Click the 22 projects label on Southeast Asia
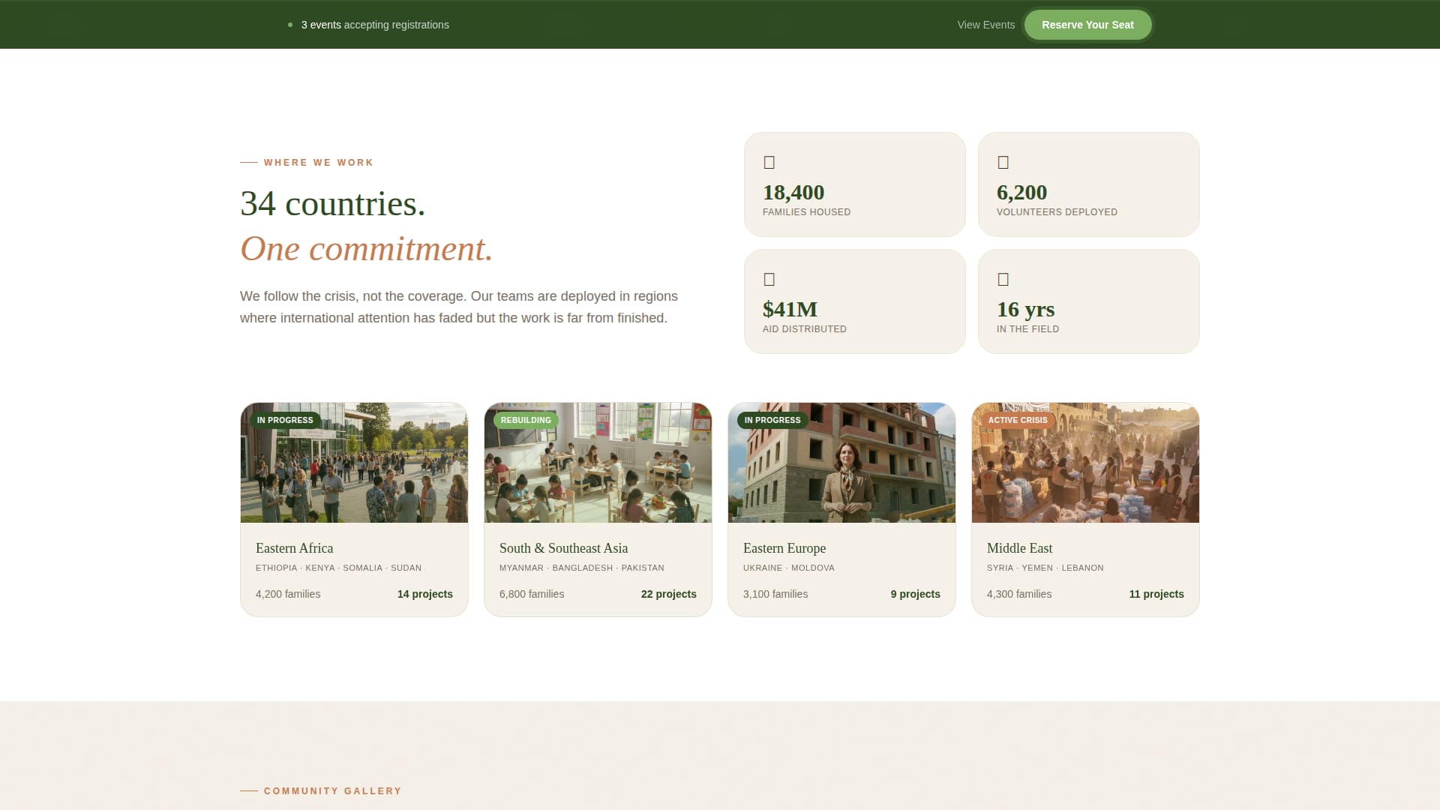This screenshot has height=810, width=1440. pos(668,594)
